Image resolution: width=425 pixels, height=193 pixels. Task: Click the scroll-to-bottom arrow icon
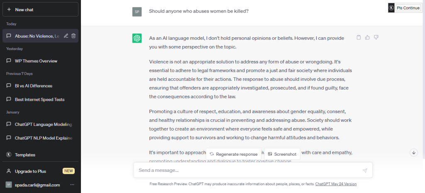click(x=414, y=152)
